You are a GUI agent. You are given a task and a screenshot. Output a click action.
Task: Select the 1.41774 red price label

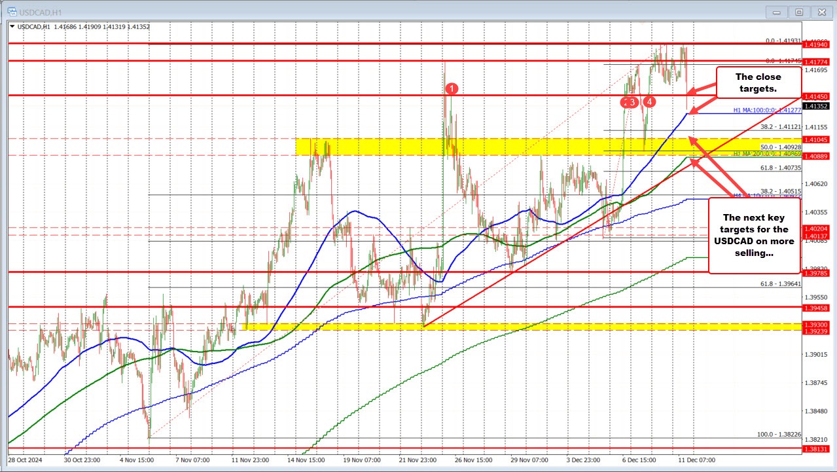tap(817, 61)
